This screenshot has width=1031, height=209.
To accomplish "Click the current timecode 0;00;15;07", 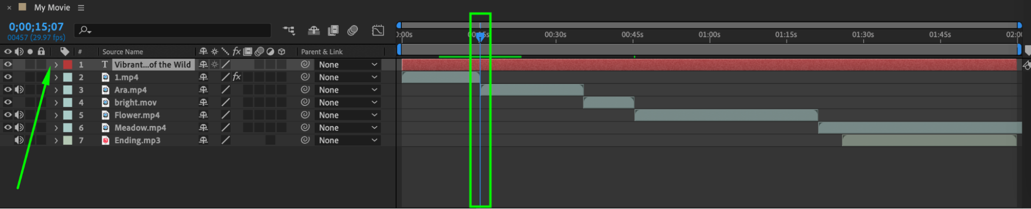I will click(36, 27).
